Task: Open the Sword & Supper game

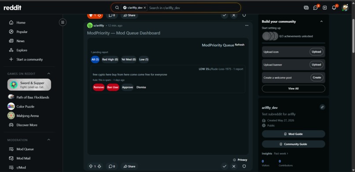Action: [x=29, y=85]
